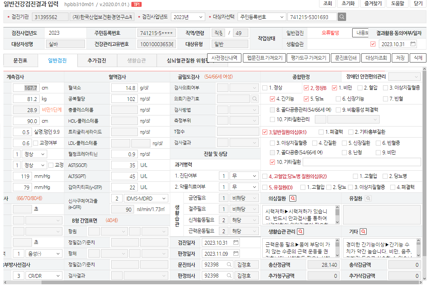Uncheck the 4. 간기능 checkbox
The width and height of the screenshot is (431, 290).
tap(272, 99)
